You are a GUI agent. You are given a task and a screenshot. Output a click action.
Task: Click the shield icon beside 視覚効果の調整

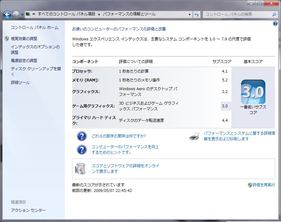pyautogui.click(x=7, y=39)
